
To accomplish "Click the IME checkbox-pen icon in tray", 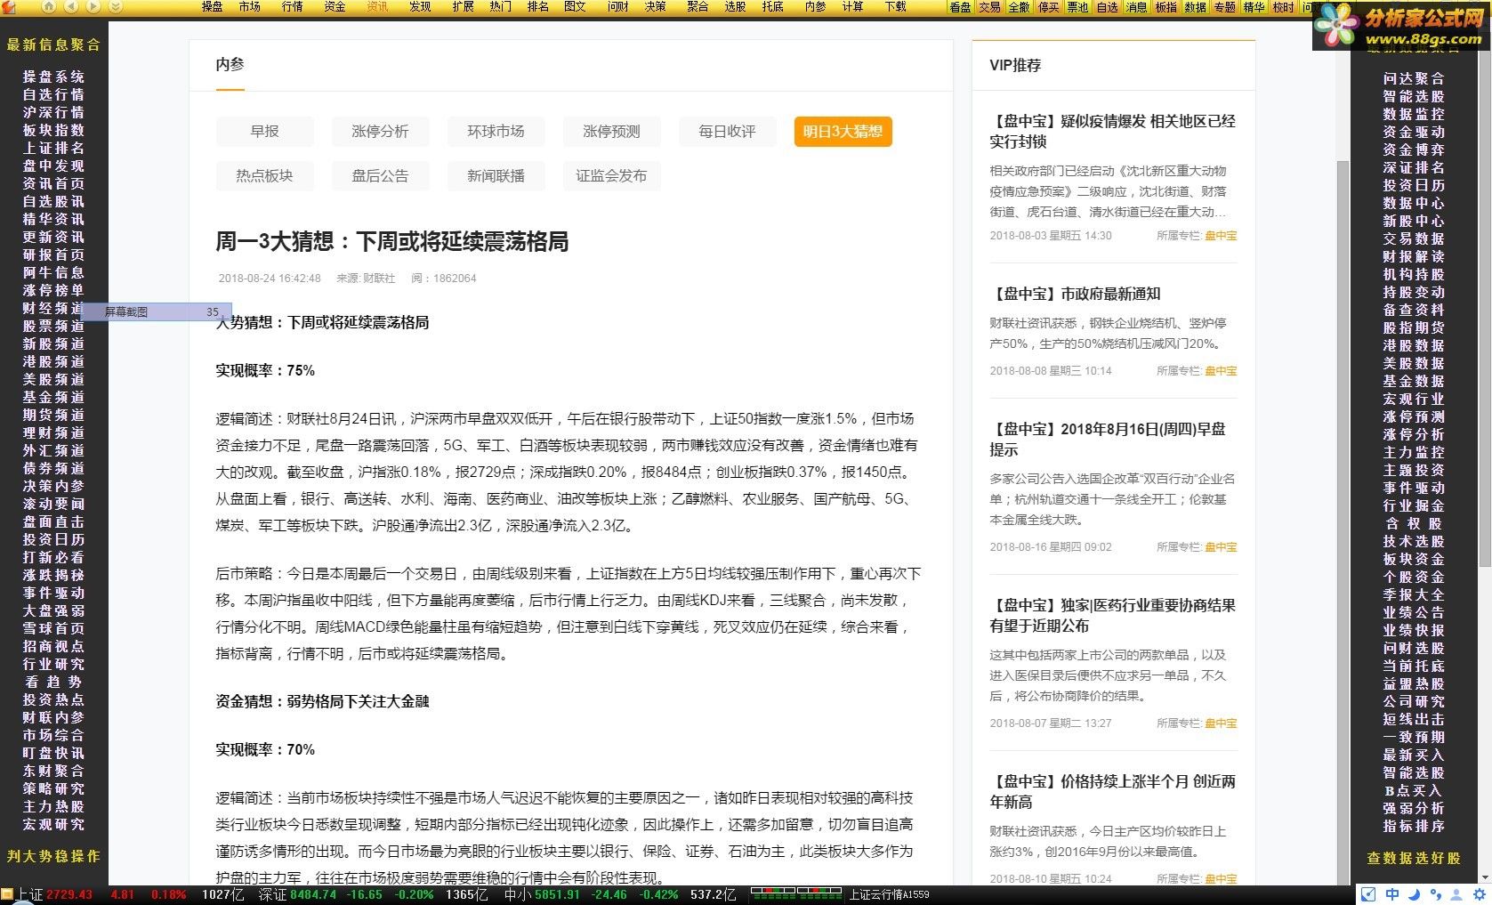I will [x=1369, y=894].
